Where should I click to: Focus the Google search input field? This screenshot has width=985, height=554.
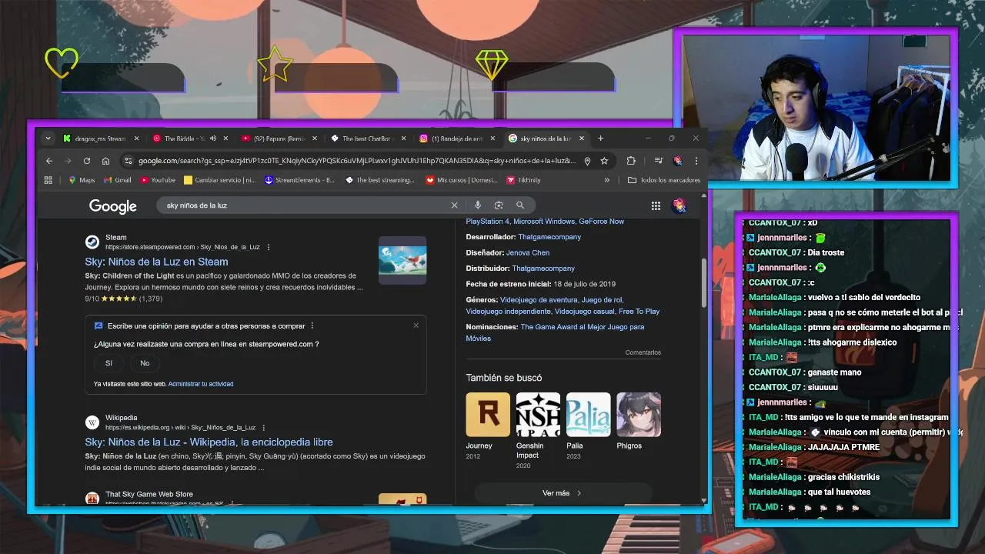(x=304, y=205)
